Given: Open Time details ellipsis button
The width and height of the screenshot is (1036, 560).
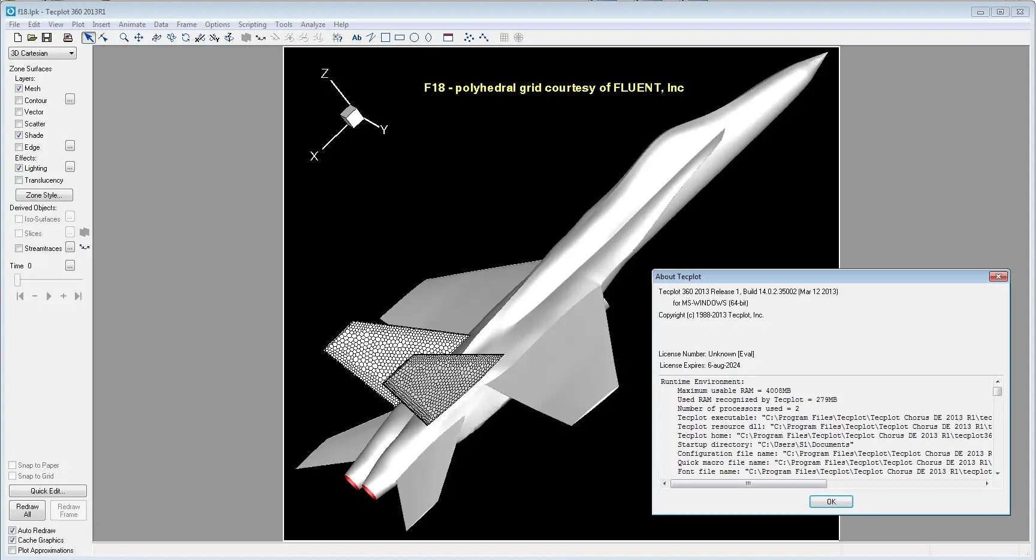Looking at the screenshot, I should click(x=70, y=265).
